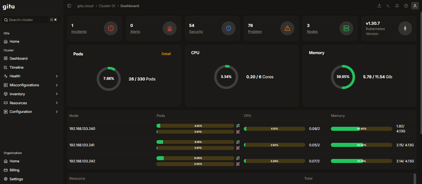
Task: Expand the Misconfigurations section
Action: [31, 85]
